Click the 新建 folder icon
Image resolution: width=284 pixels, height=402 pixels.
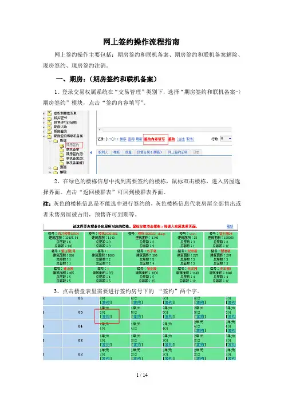pyautogui.click(x=56, y=141)
